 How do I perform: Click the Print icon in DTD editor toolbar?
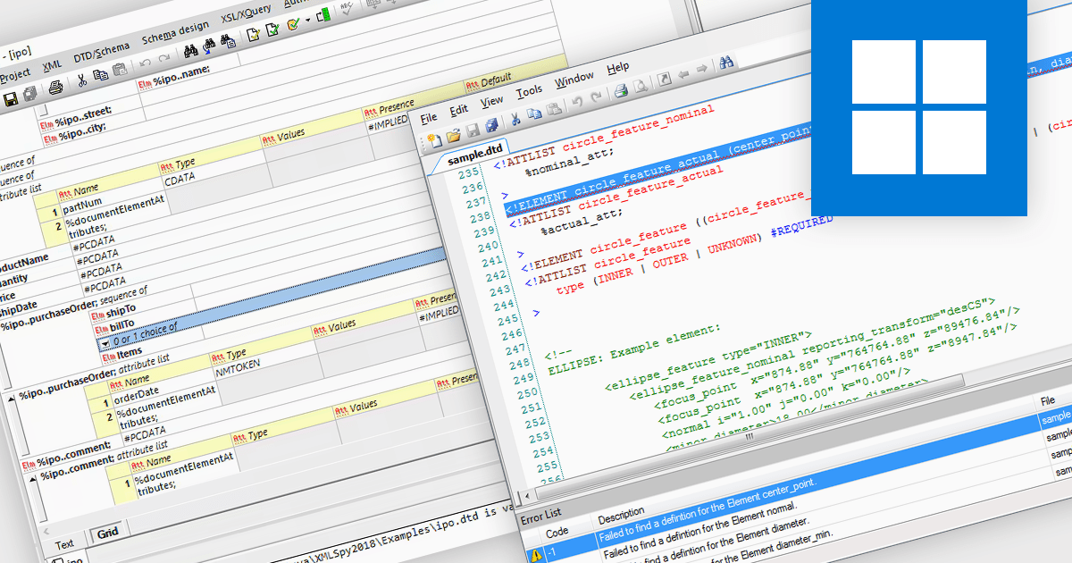(621, 92)
